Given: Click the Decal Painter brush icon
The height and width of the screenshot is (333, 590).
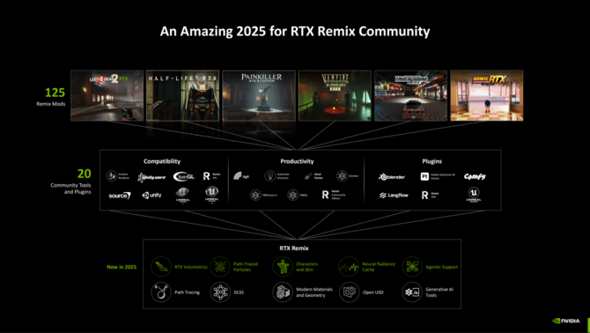Looking at the screenshot, I should tap(308, 176).
